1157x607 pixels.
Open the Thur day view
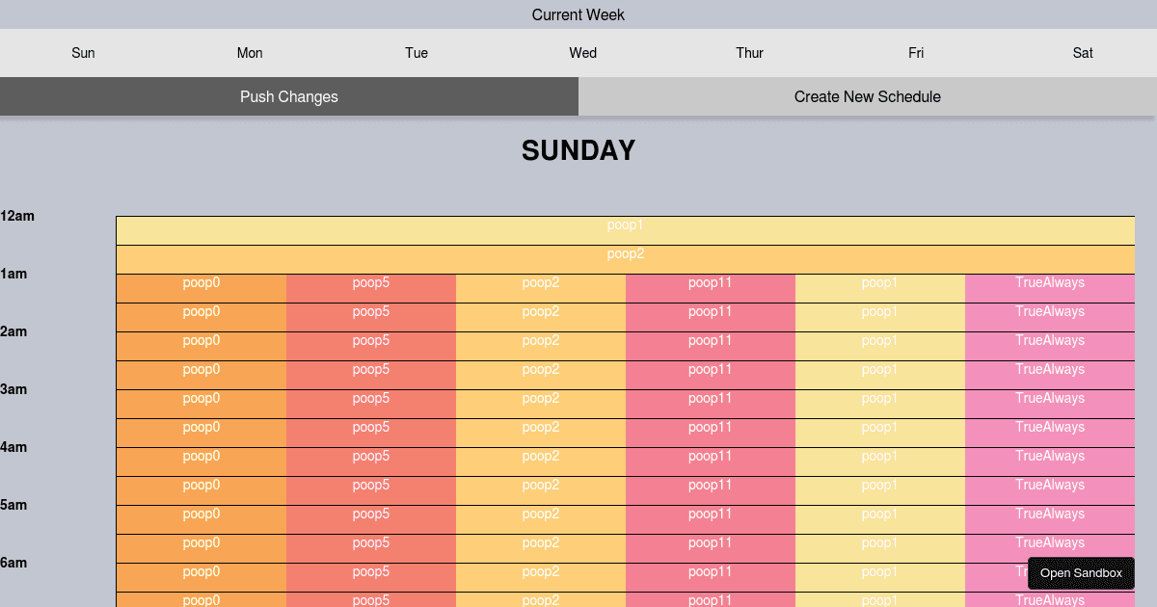tap(749, 53)
